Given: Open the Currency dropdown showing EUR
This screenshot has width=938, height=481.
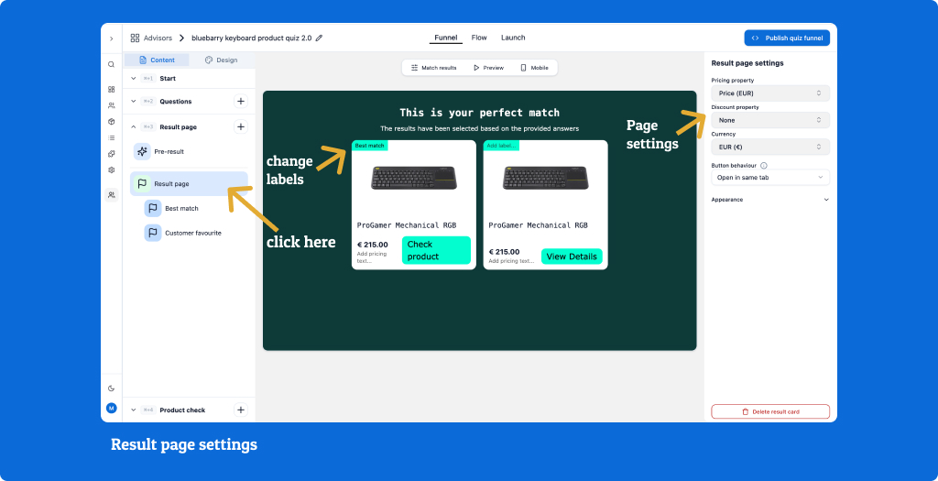Looking at the screenshot, I should (x=769, y=147).
